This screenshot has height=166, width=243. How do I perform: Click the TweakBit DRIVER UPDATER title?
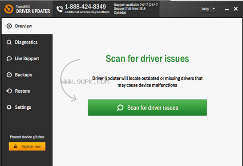click(33, 9)
